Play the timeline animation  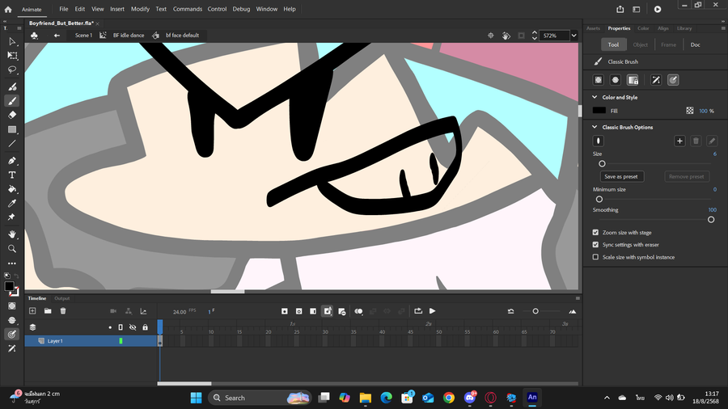[x=432, y=311]
